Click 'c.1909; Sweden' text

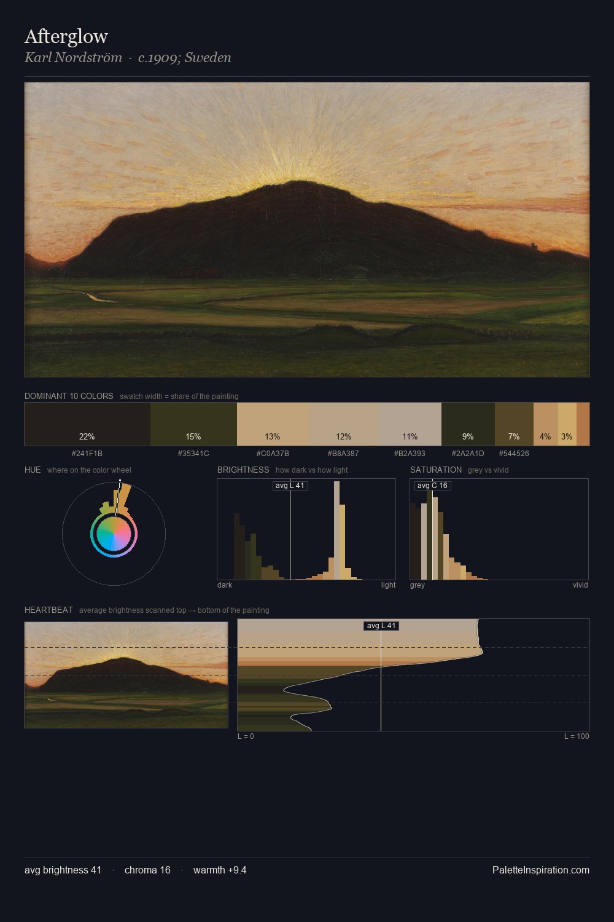(185, 57)
